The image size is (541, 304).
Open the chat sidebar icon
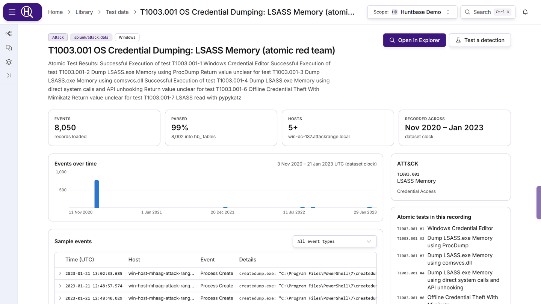tap(9, 48)
